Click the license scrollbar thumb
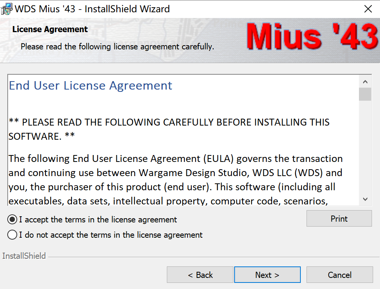The image size is (380, 289). pyautogui.click(x=365, y=94)
